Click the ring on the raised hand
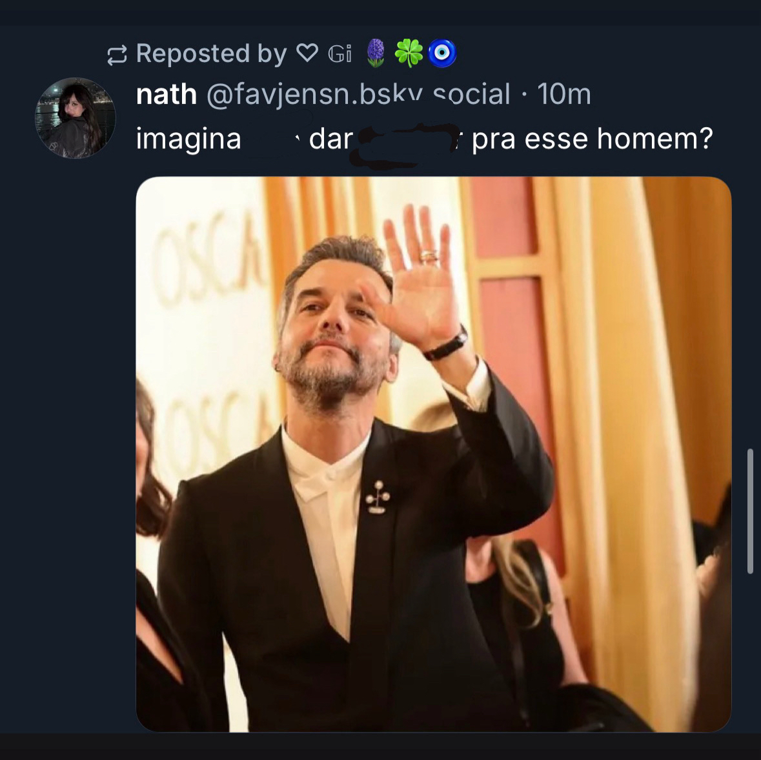This screenshot has height=760, width=761. tap(429, 255)
